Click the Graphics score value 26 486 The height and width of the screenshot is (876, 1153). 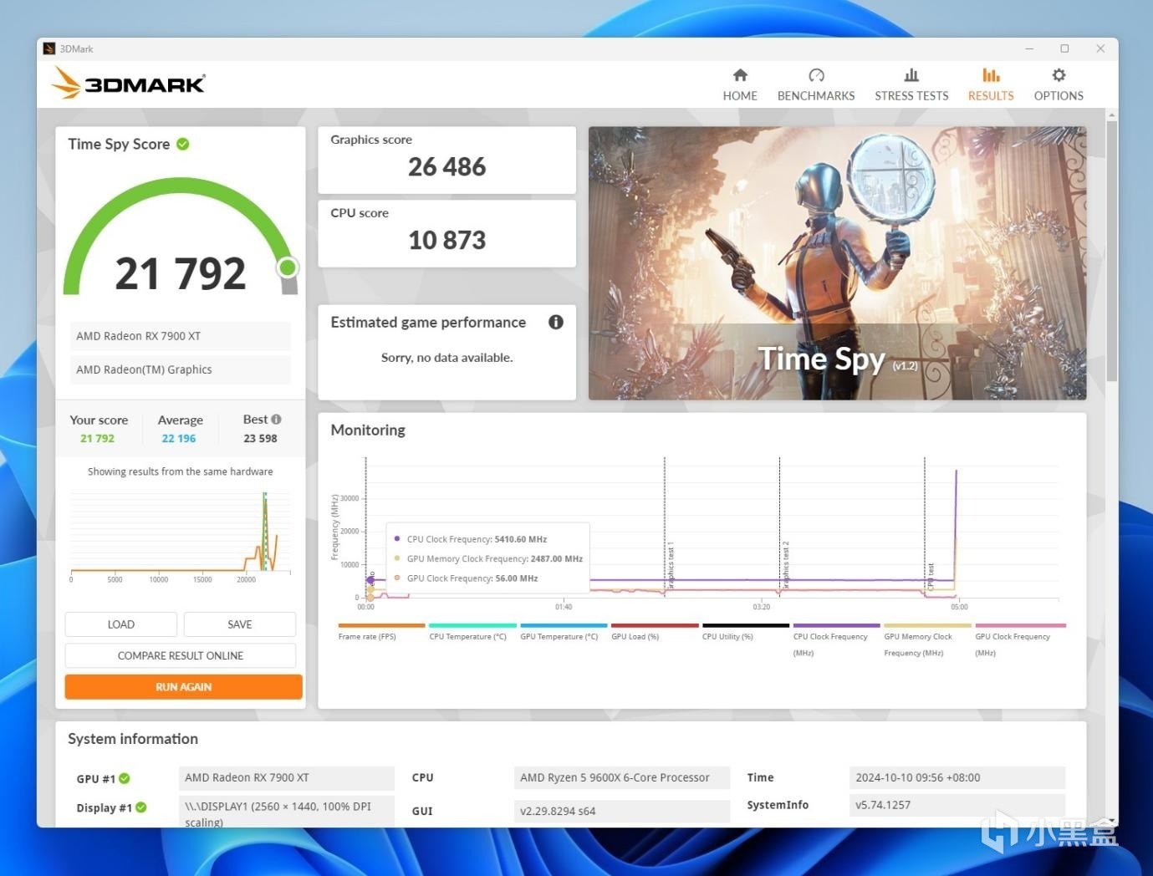(x=447, y=167)
